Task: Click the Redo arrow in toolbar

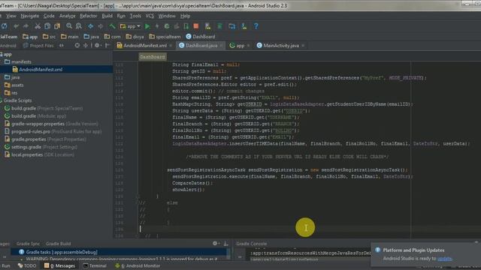Action: pyautogui.click(x=26, y=26)
